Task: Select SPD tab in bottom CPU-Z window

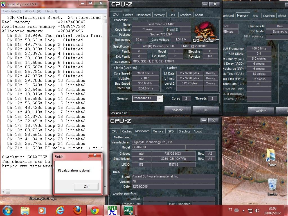Action: point(171,131)
